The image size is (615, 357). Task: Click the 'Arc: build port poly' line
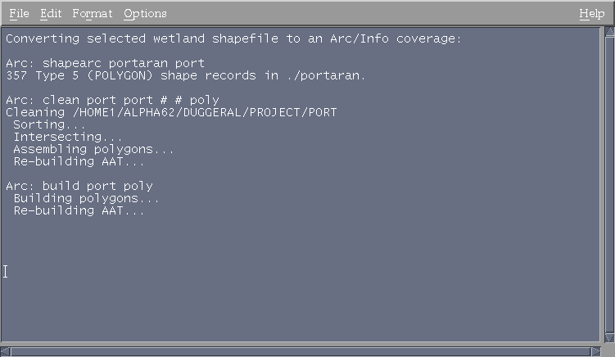click(79, 186)
